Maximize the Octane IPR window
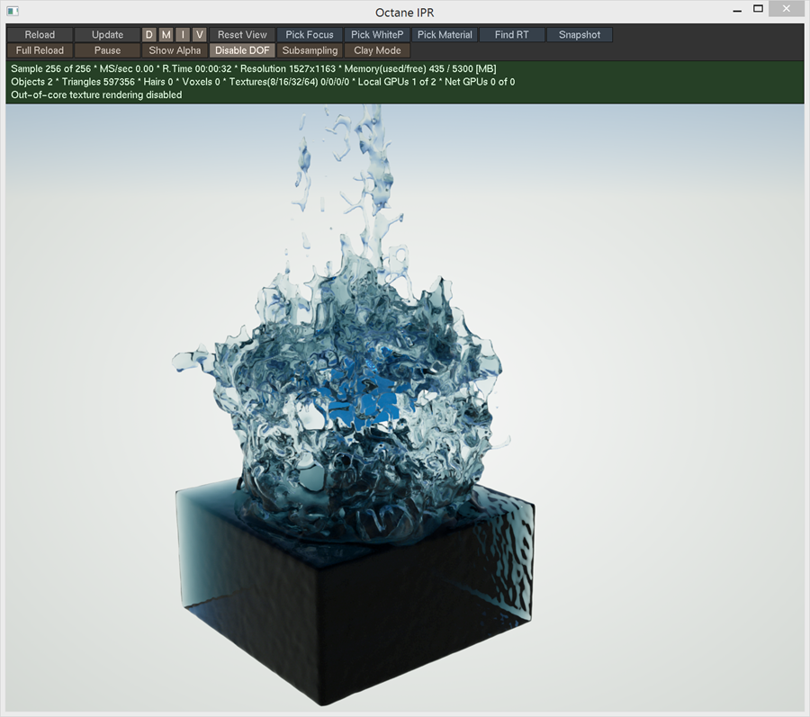Screen dimensions: 810x717 (758, 9)
